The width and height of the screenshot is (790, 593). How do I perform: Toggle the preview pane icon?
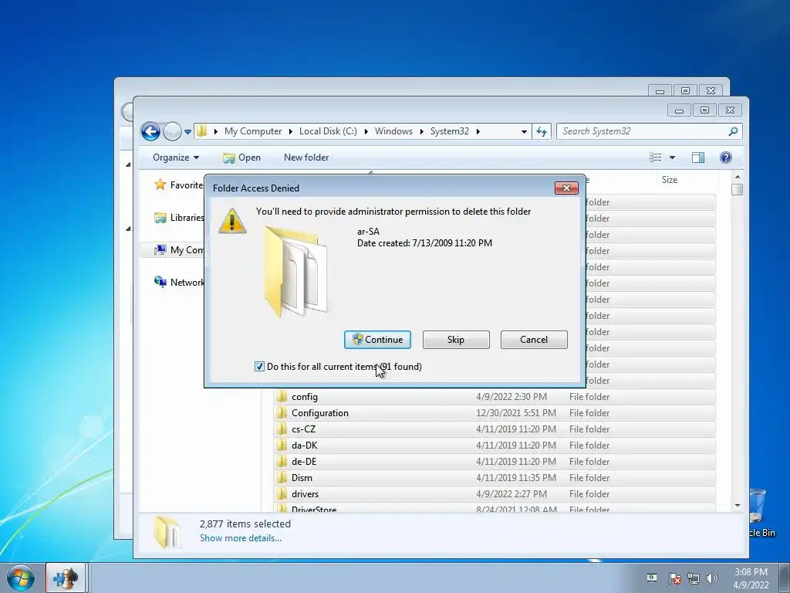[697, 158]
